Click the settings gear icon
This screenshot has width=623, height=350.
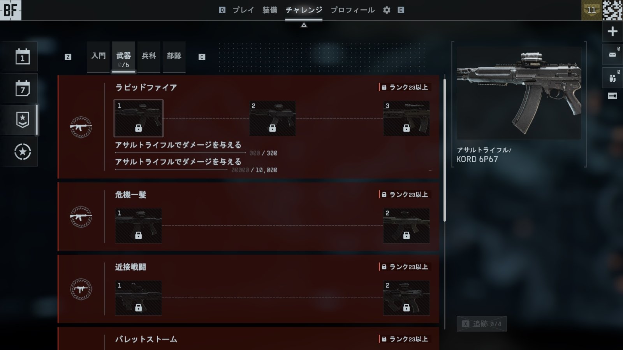(x=386, y=10)
